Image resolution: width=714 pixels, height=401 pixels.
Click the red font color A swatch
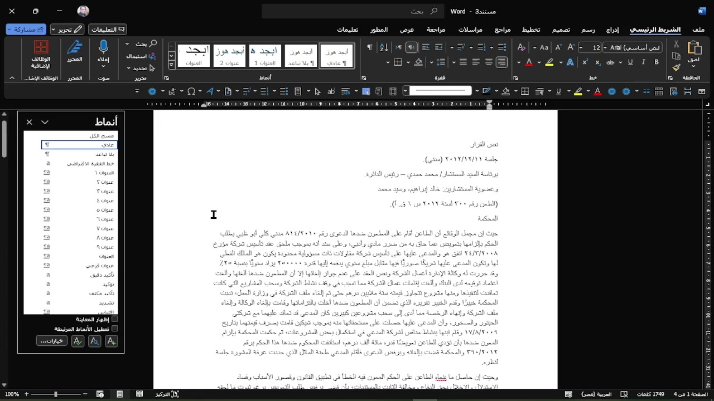point(529,62)
